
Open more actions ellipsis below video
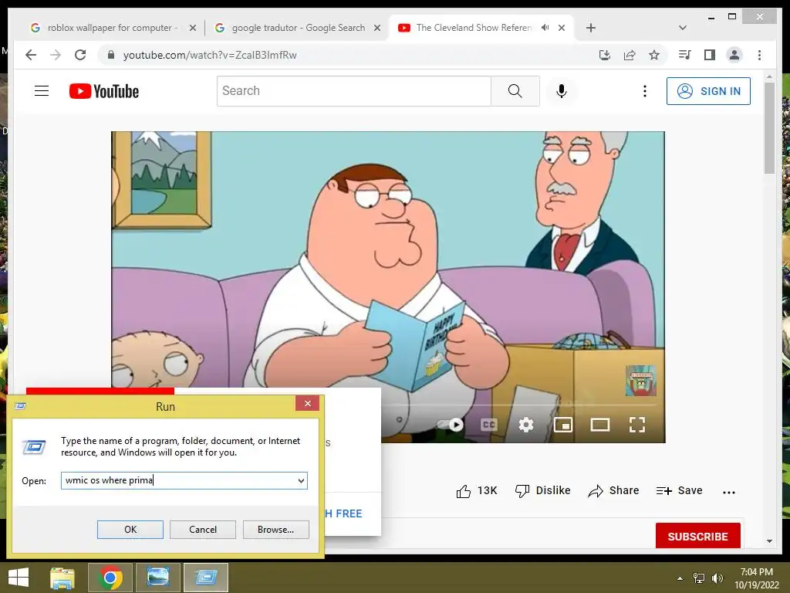click(x=728, y=492)
